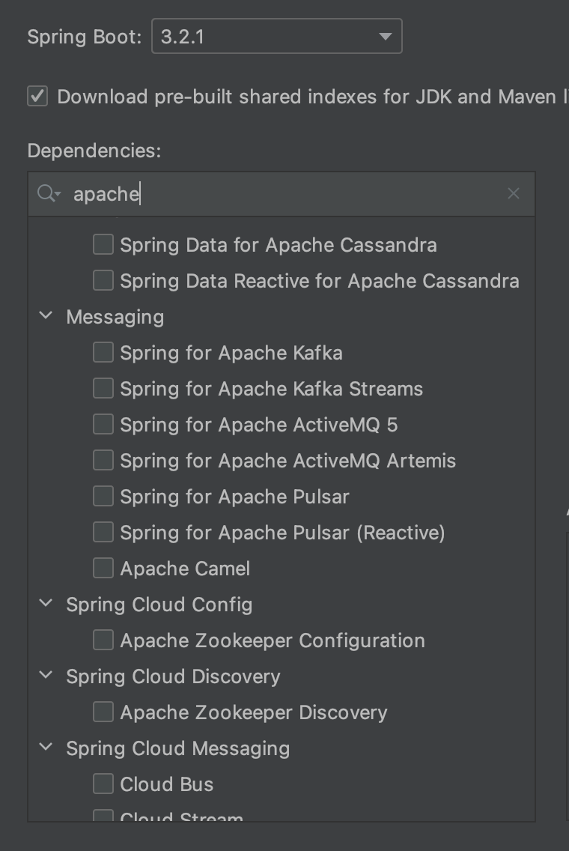
Task: Check Spring Data Reactive for Apache Cassandra
Action: [103, 280]
